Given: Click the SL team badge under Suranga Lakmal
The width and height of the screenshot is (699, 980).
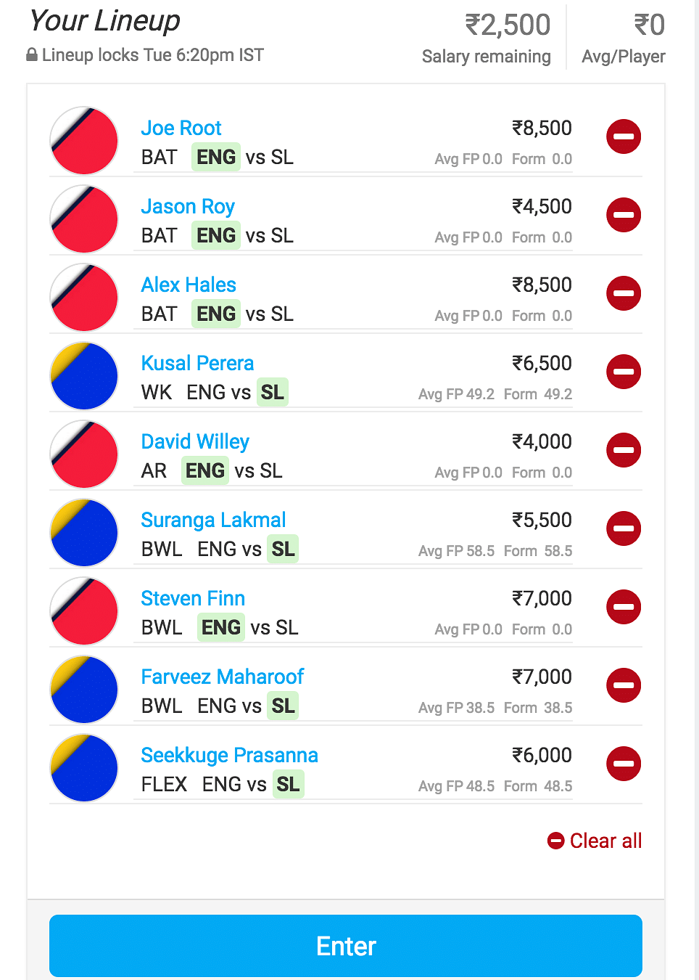Looking at the screenshot, I should tap(283, 550).
